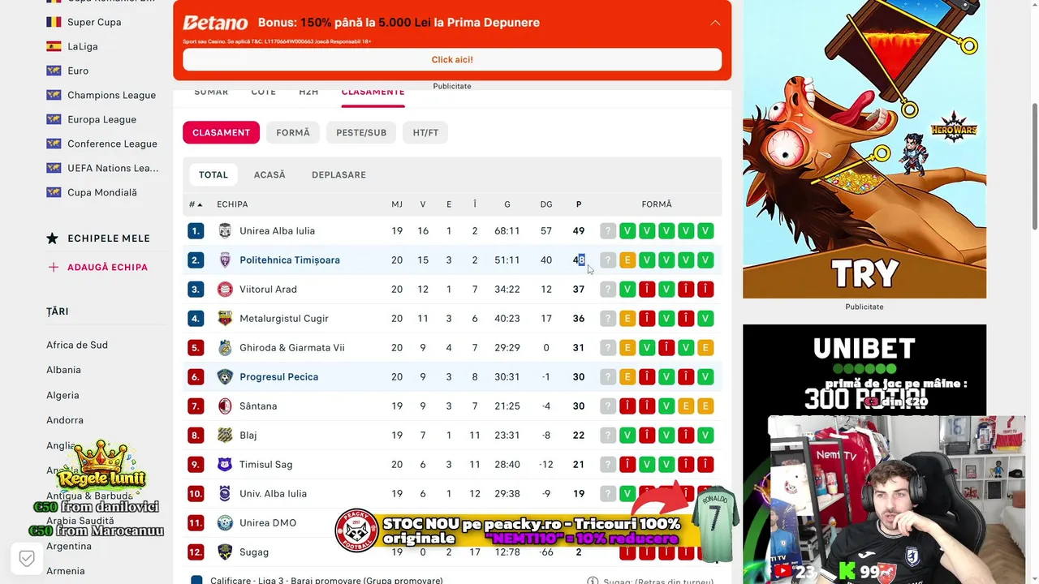The width and height of the screenshot is (1039, 584).
Task: Click the UEFA Nations League flag icon
Action: [54, 168]
